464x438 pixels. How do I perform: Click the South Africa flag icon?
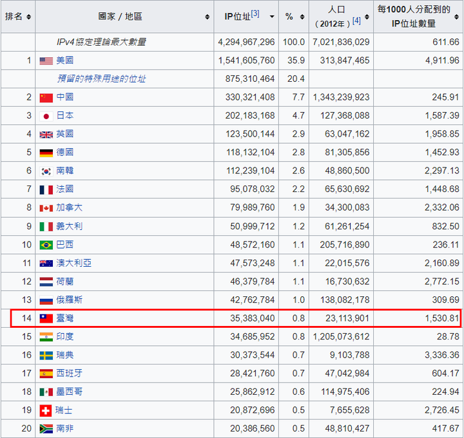pos(46,429)
